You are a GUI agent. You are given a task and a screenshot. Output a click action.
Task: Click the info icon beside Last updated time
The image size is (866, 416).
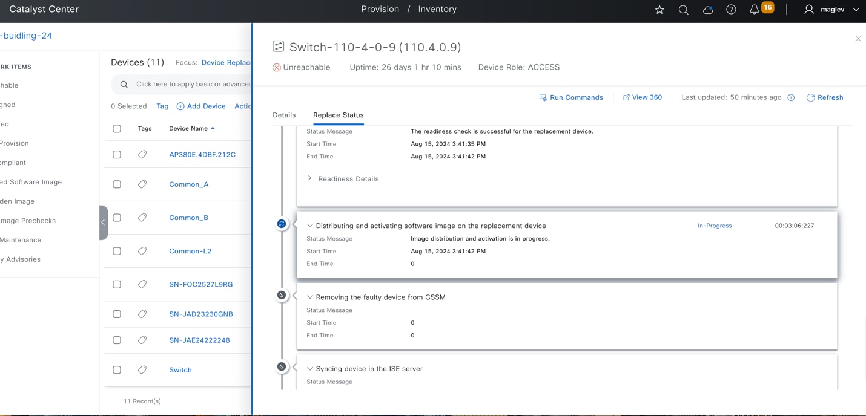(791, 97)
